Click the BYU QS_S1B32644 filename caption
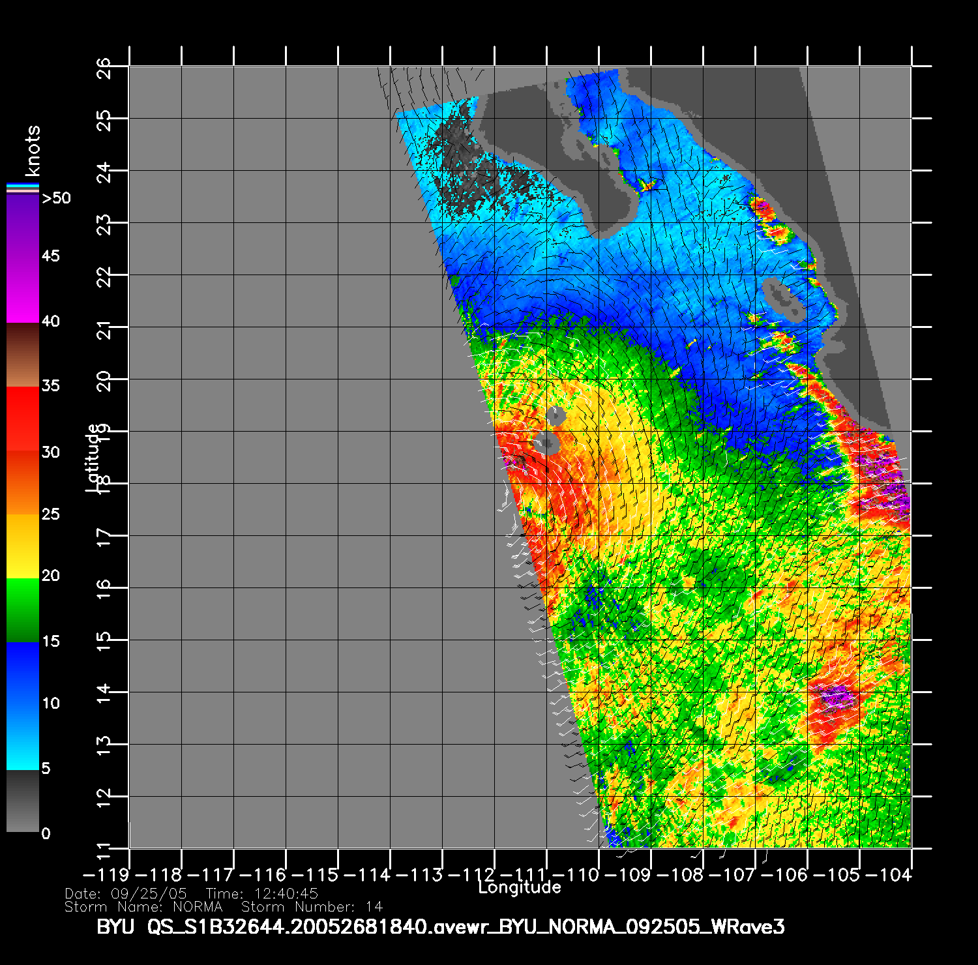The image size is (978, 965). [440, 927]
